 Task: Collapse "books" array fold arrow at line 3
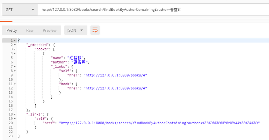(x=15, y=49)
